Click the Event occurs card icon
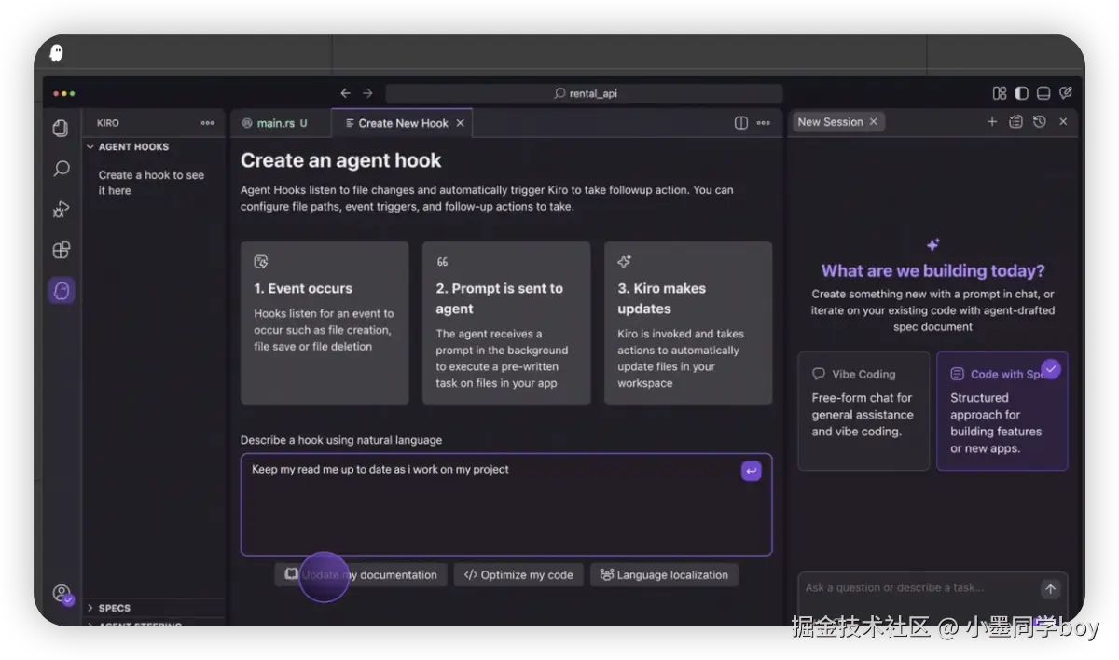Image resolution: width=1119 pixels, height=660 pixels. click(261, 262)
